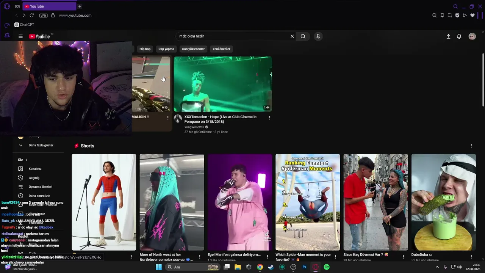Open the Windows Start menu

pos(159,267)
